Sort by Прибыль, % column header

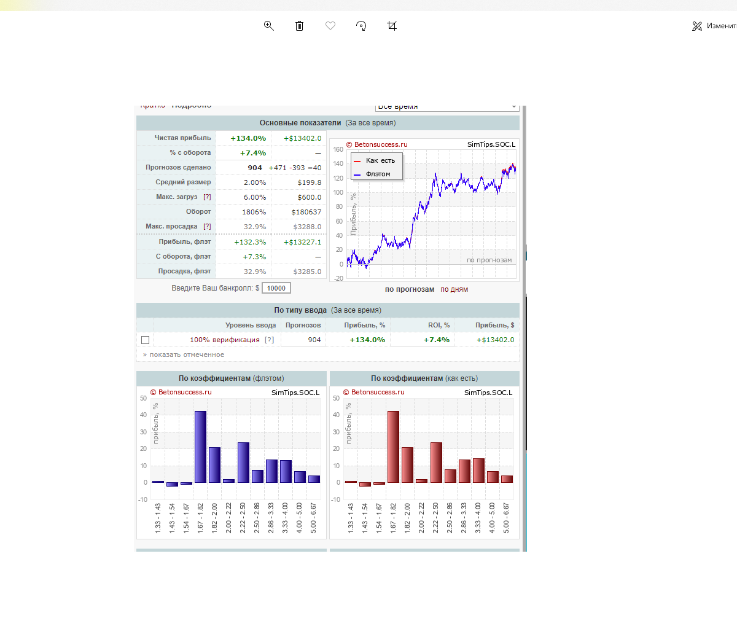pyautogui.click(x=365, y=325)
